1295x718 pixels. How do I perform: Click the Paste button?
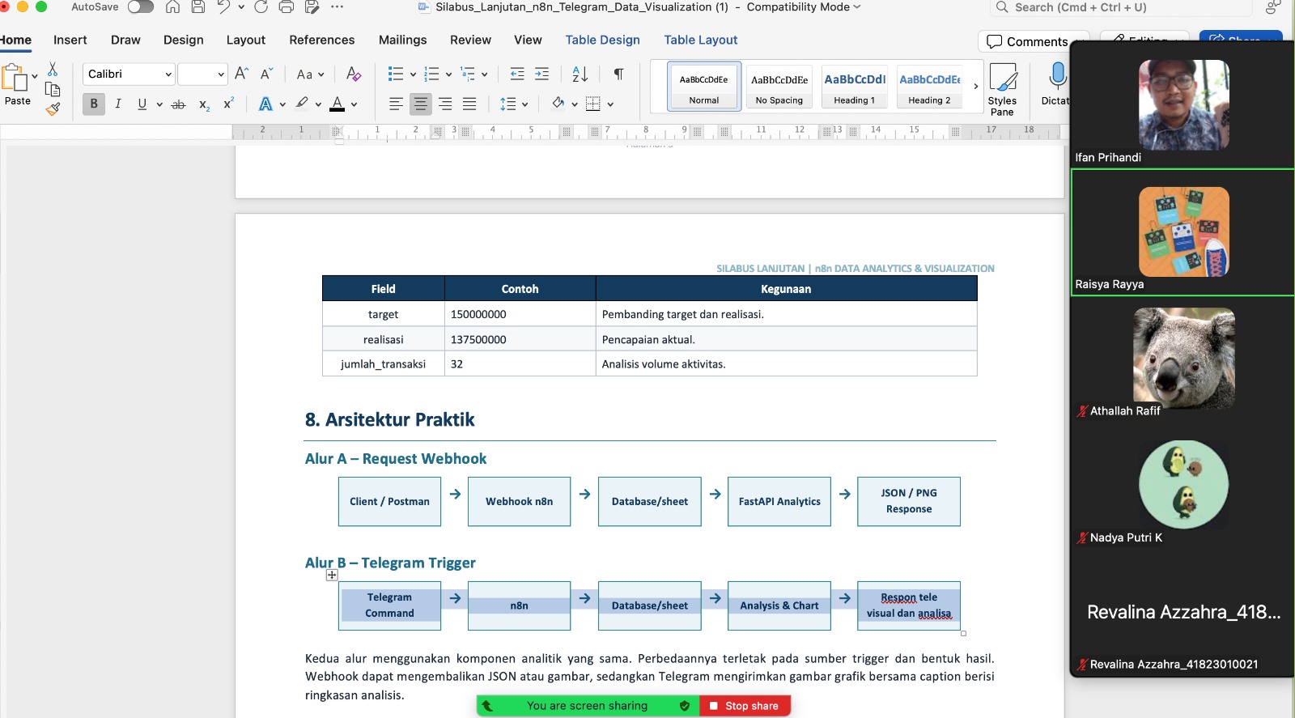15,85
